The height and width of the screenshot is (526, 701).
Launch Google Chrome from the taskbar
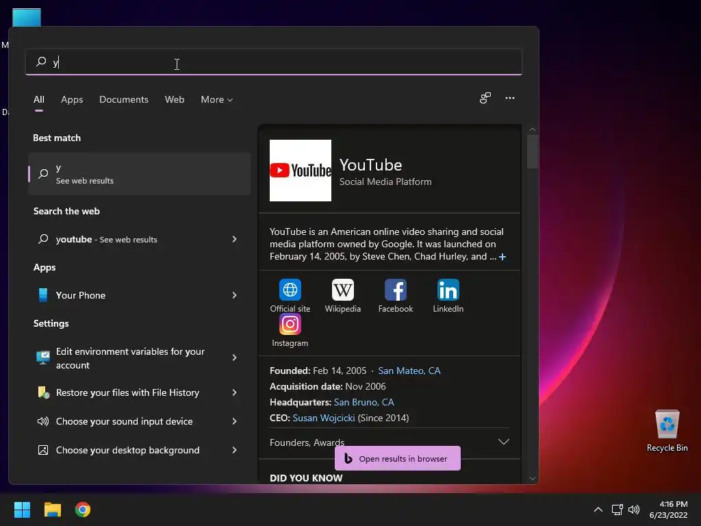(83, 510)
